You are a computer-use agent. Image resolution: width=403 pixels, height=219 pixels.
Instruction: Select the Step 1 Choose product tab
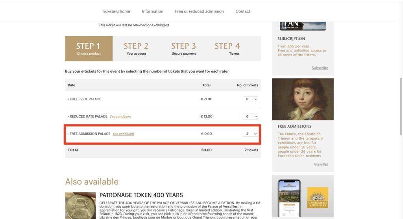89,49
